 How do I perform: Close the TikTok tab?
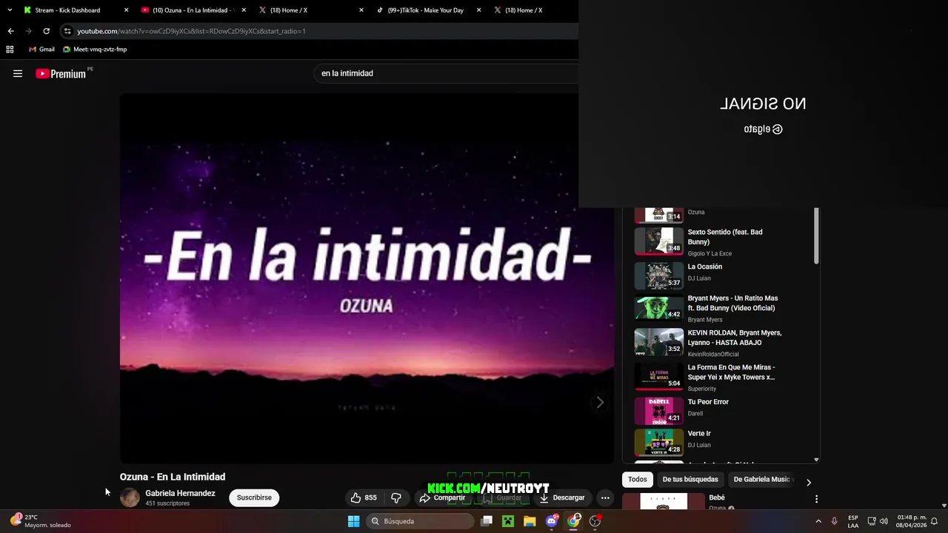tap(478, 10)
